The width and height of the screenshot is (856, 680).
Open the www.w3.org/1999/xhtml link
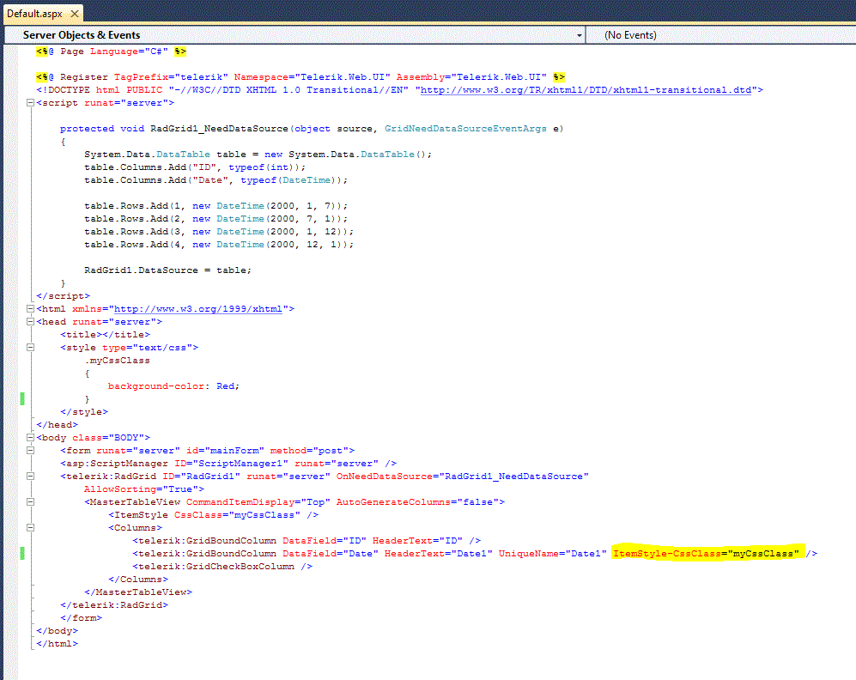[198, 309]
